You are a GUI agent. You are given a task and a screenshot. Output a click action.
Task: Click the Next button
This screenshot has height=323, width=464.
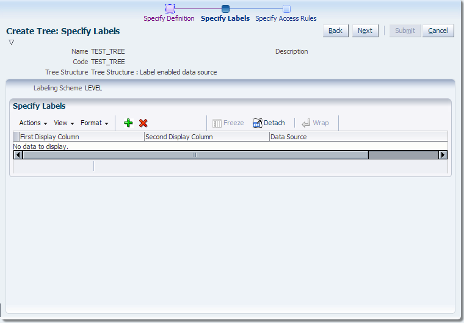[x=365, y=31]
